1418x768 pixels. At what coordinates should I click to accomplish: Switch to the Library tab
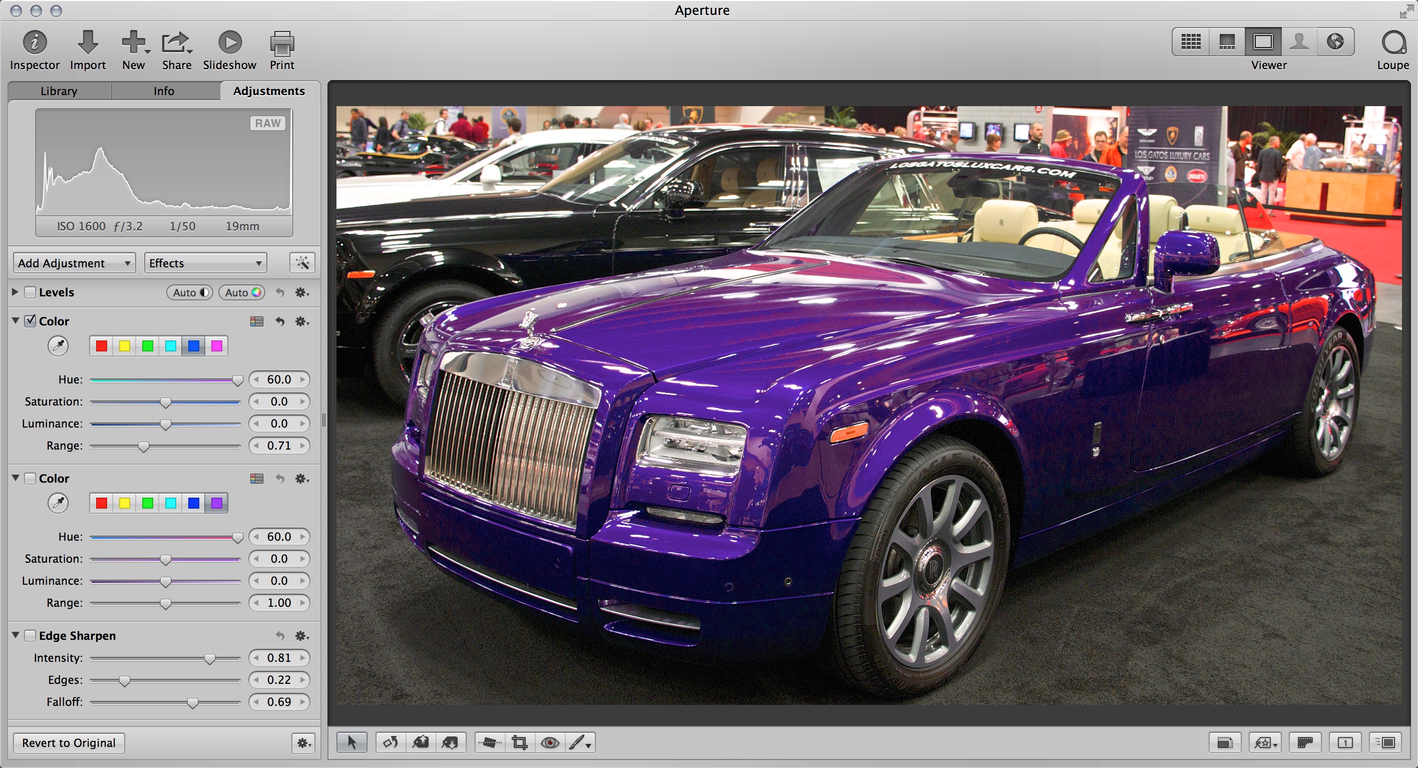(x=59, y=91)
